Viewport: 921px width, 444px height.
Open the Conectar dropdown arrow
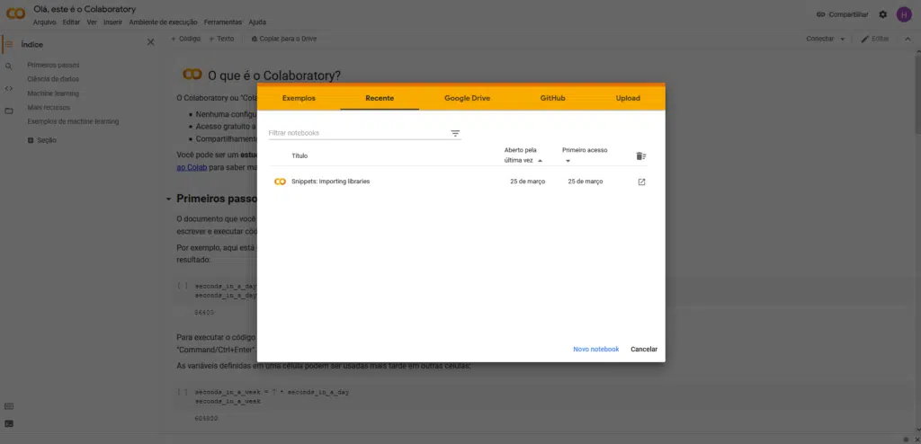(x=842, y=40)
